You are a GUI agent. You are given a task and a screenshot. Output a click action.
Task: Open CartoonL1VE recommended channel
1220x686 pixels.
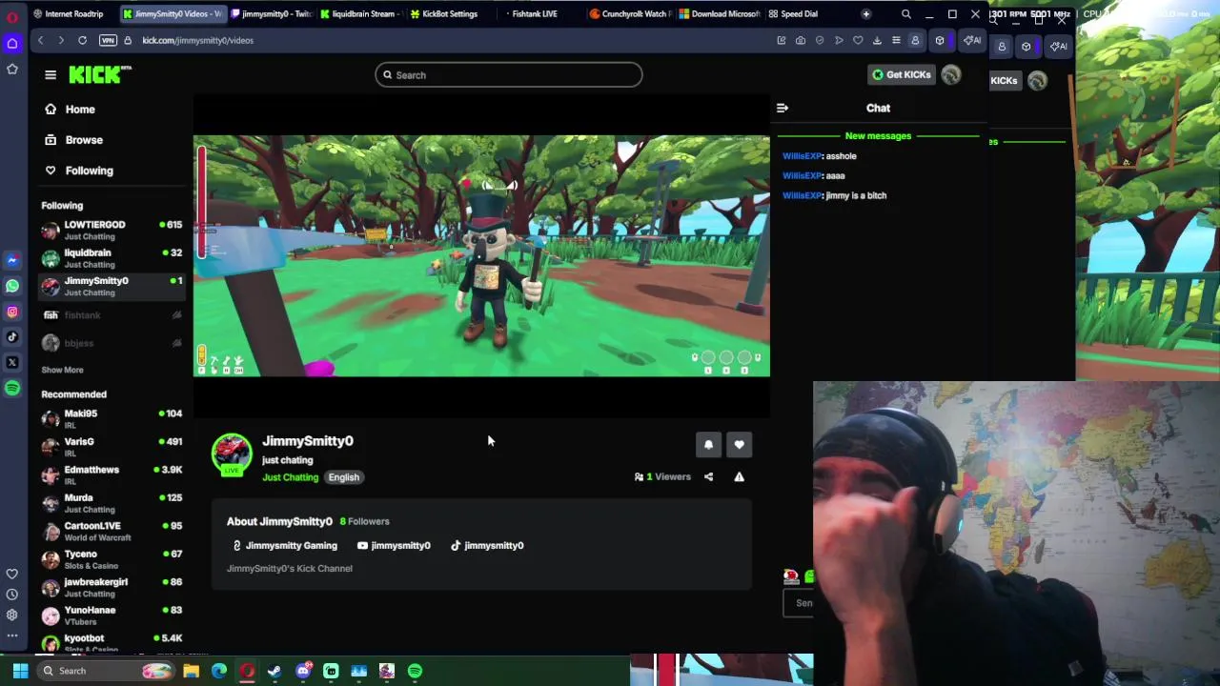pos(111,531)
